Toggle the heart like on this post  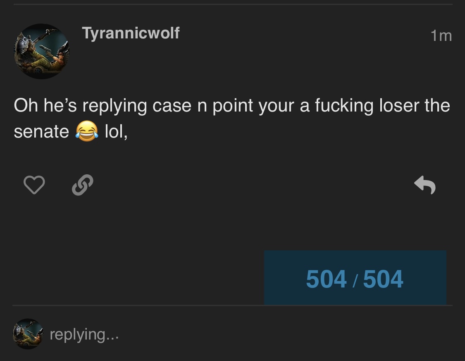[34, 185]
